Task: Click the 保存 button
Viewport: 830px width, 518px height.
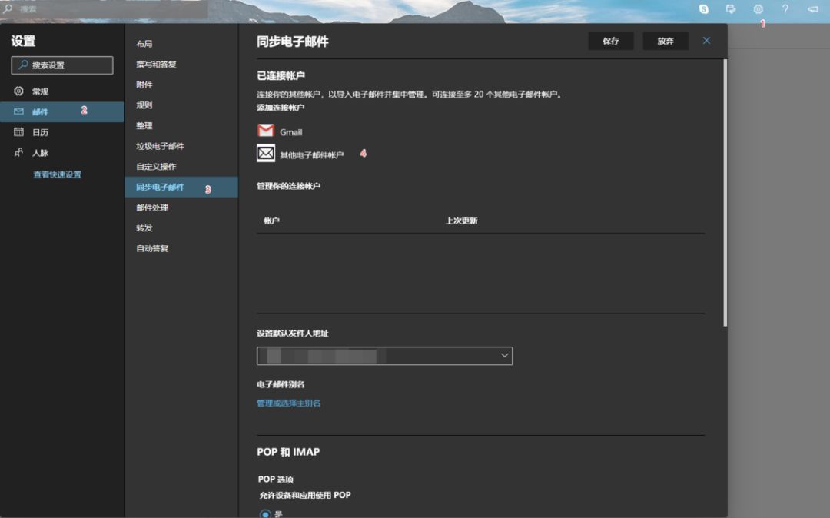Action: tap(611, 41)
